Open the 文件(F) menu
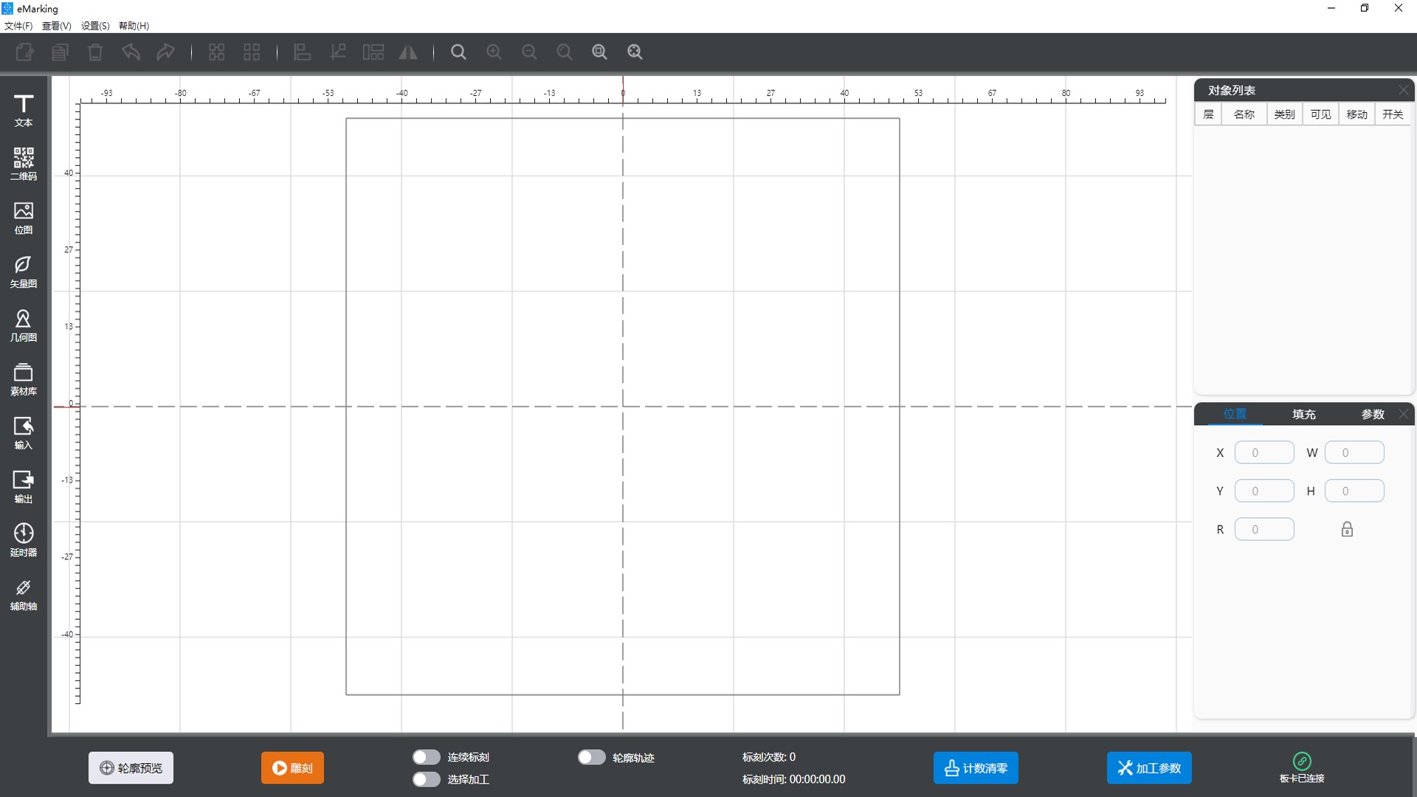The image size is (1417, 797). click(18, 26)
